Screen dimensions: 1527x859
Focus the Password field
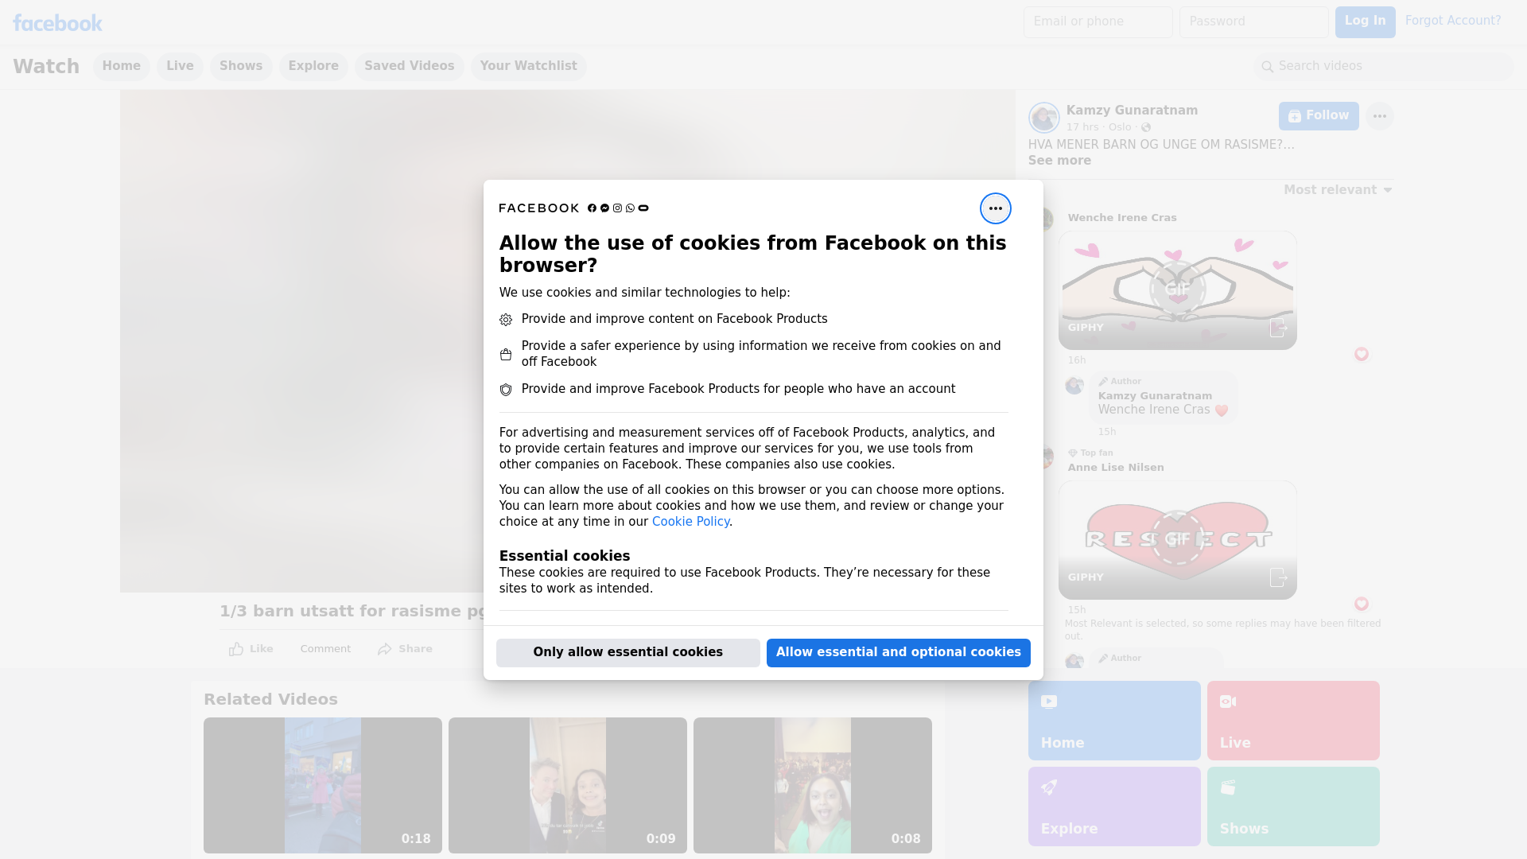pos(1253,21)
